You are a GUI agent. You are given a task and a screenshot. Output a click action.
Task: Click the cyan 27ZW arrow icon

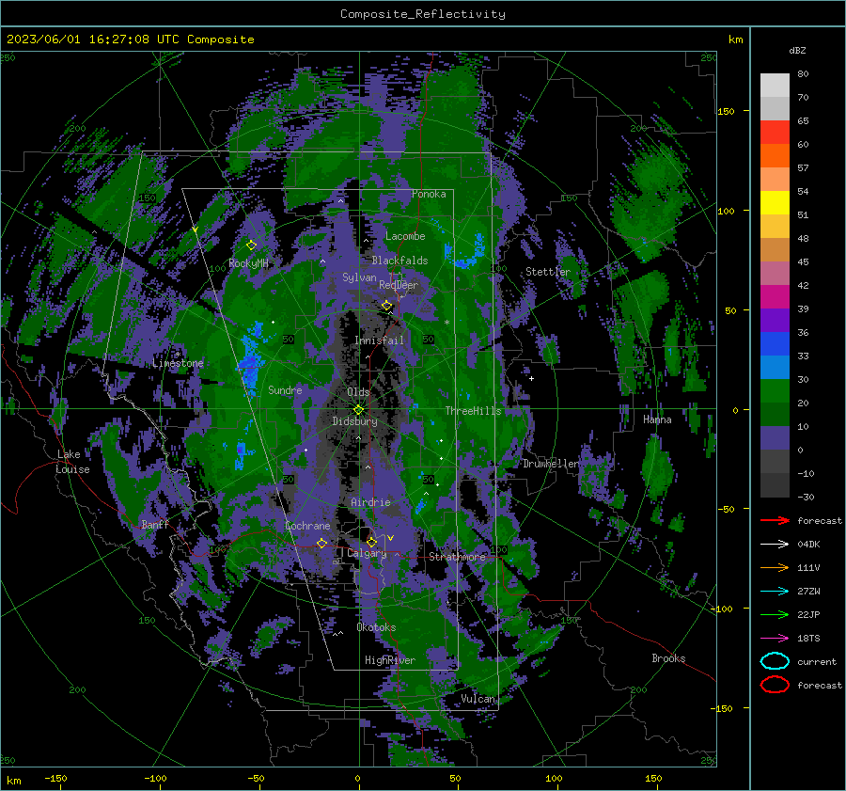(775, 591)
